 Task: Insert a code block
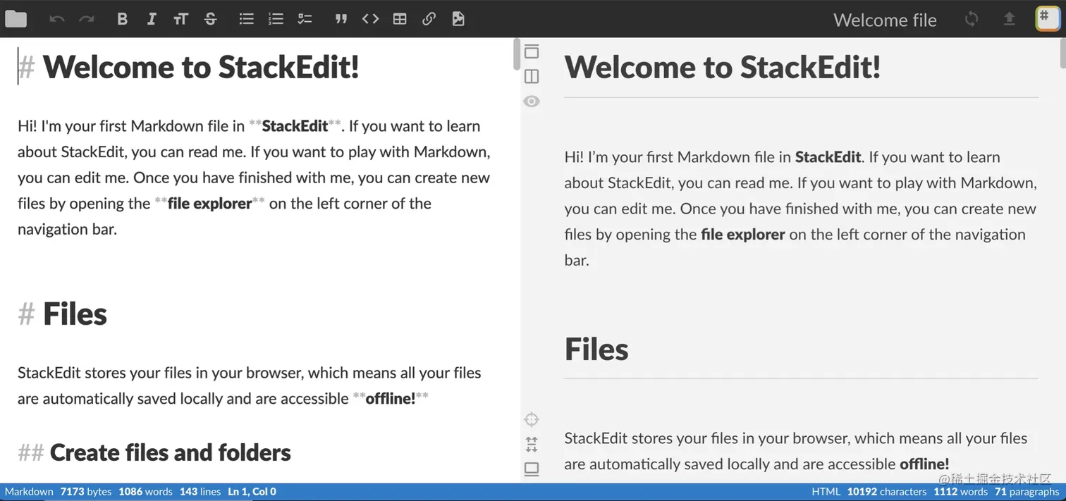coord(370,19)
